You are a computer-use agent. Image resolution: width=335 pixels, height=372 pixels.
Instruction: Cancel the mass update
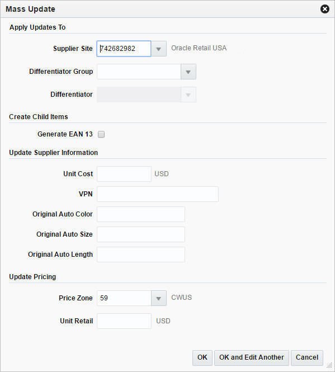point(307,358)
